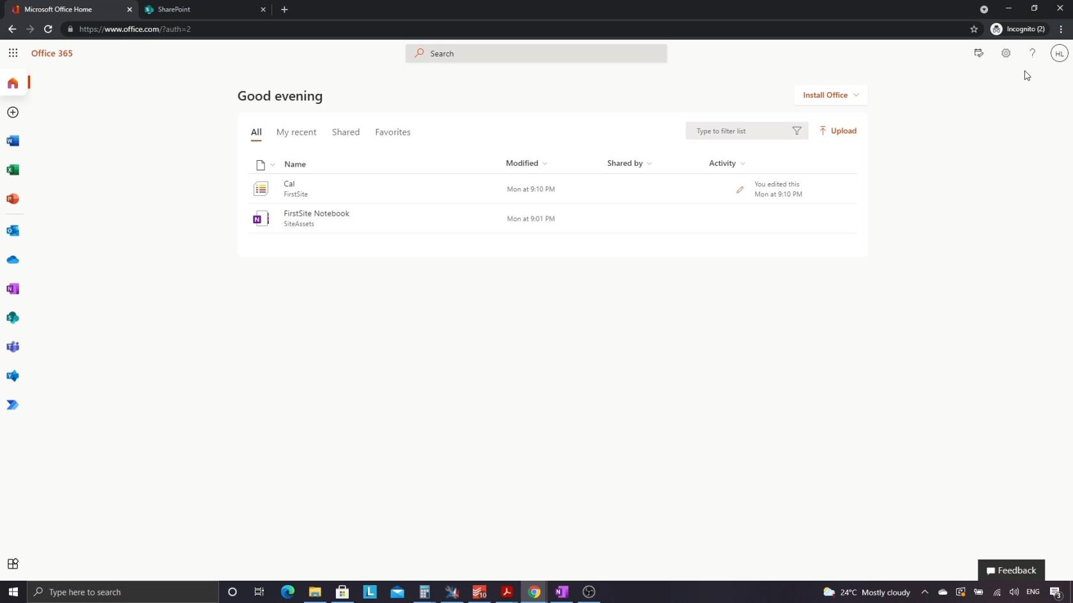Open Task View on the taskbar
Image resolution: width=1073 pixels, height=603 pixels.
coord(259,592)
